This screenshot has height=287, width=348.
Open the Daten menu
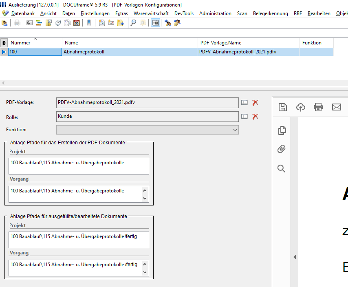[68, 13]
